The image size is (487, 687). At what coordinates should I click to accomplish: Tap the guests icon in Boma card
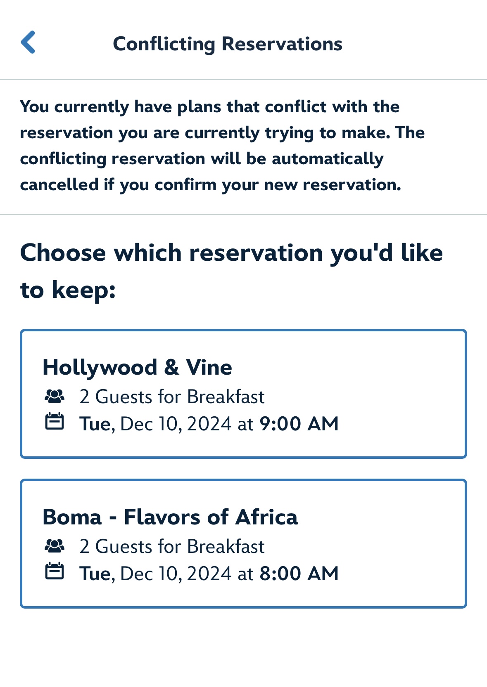tap(55, 546)
